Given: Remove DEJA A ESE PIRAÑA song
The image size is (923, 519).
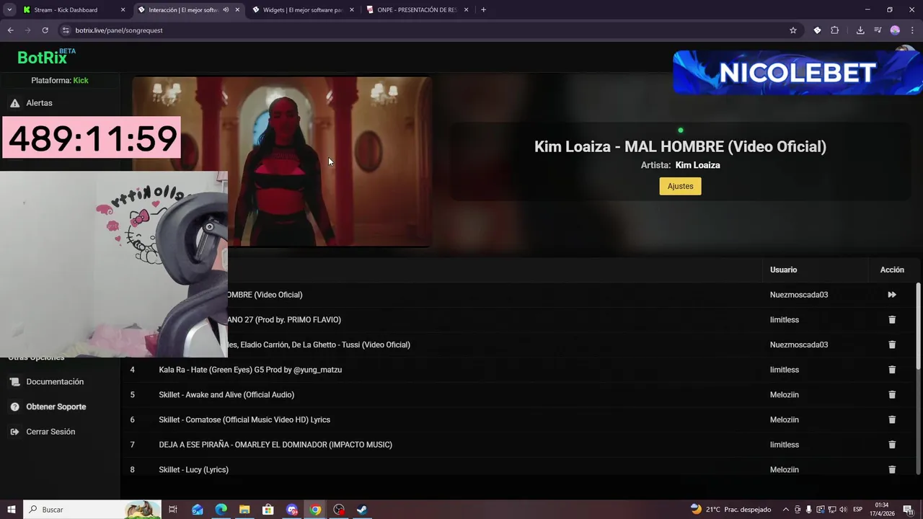Looking at the screenshot, I should pos(892,445).
